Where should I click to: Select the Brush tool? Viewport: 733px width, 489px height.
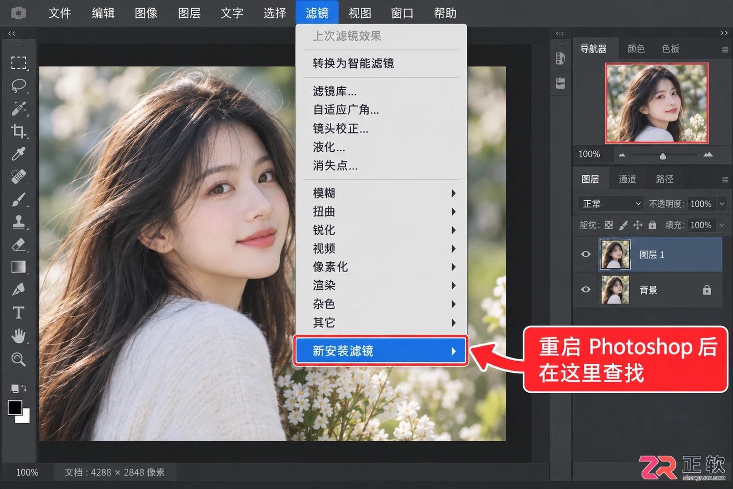(19, 199)
